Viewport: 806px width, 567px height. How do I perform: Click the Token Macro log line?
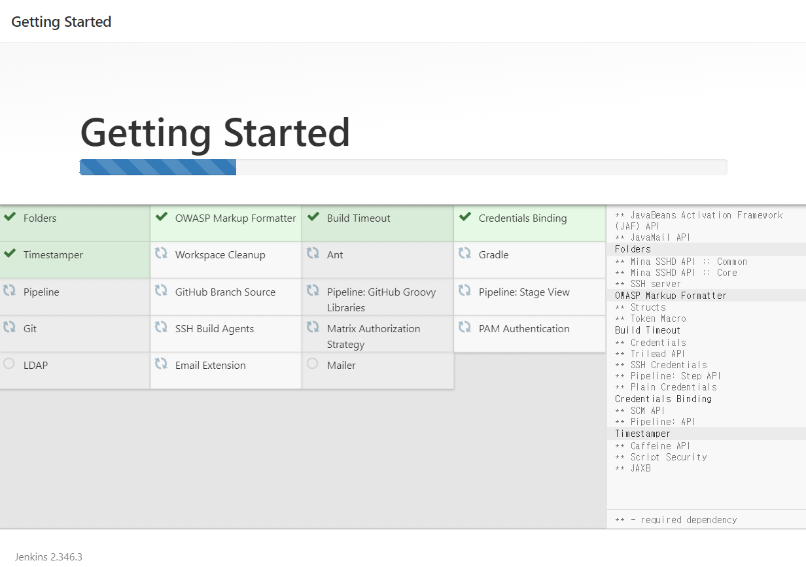coord(650,318)
